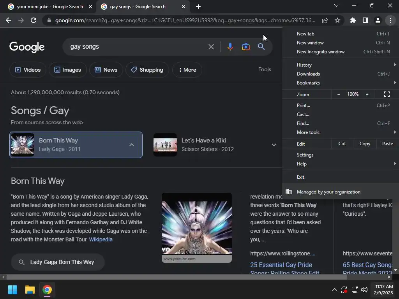Viewport: 399px width, 299px height.
Task: Click Copy in the Edit row
Action: (365, 144)
